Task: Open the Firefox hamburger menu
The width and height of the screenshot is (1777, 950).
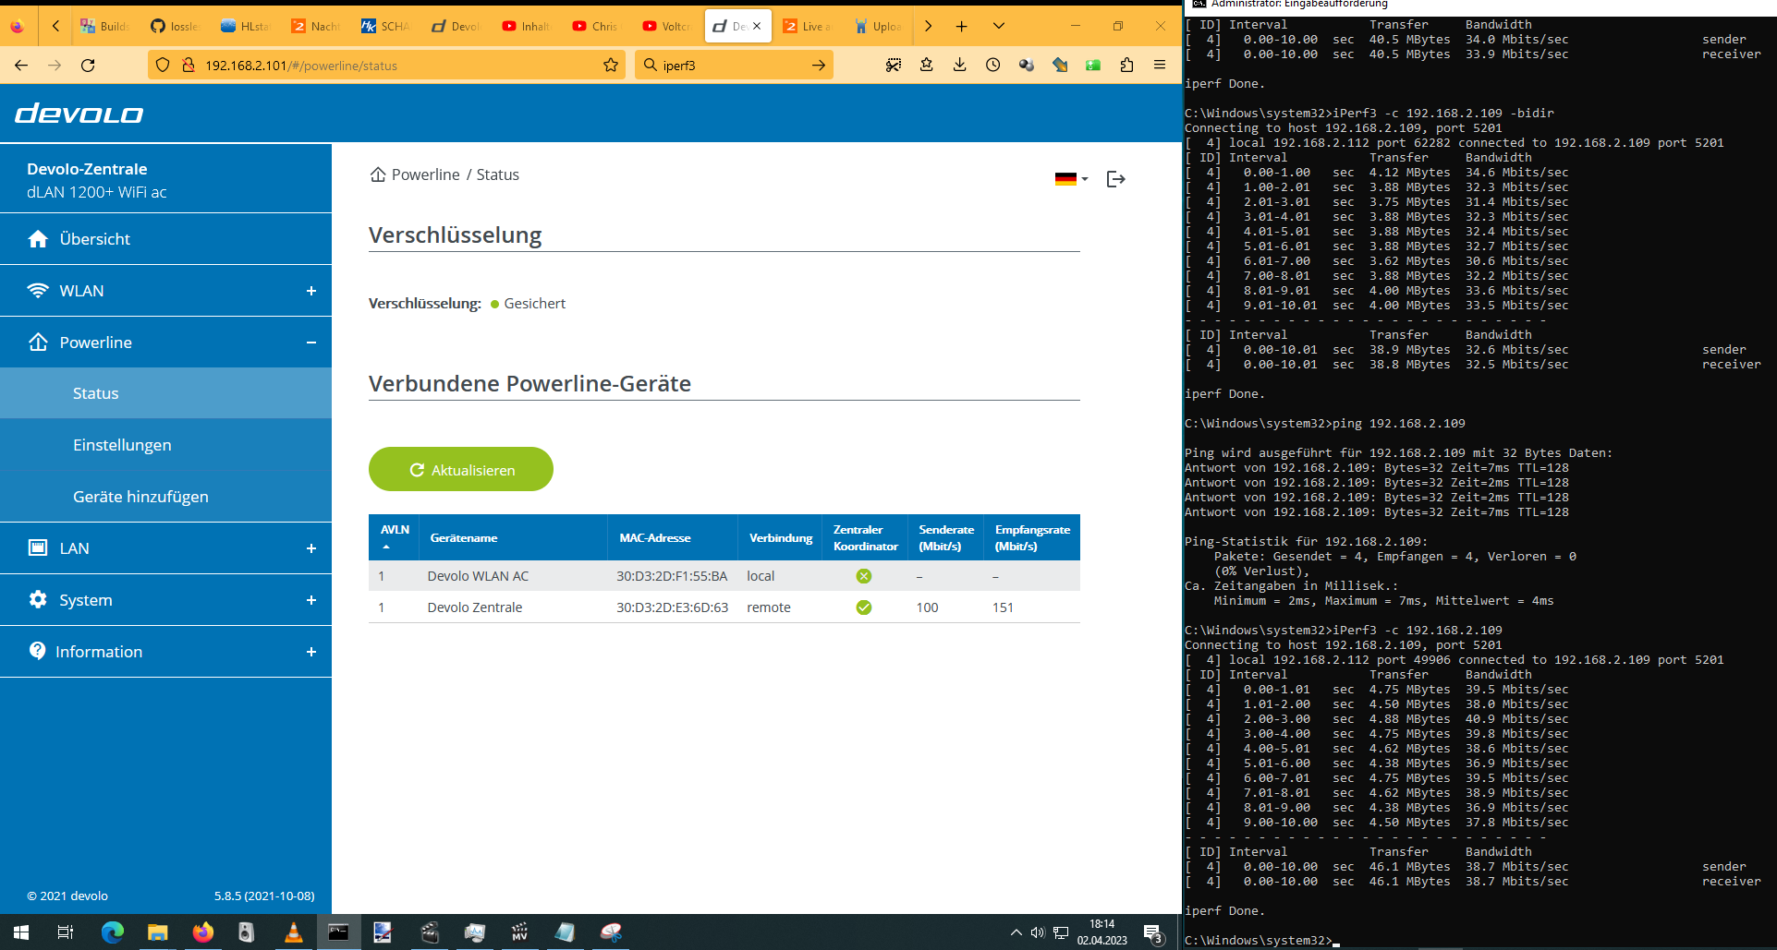Action: click(1160, 65)
